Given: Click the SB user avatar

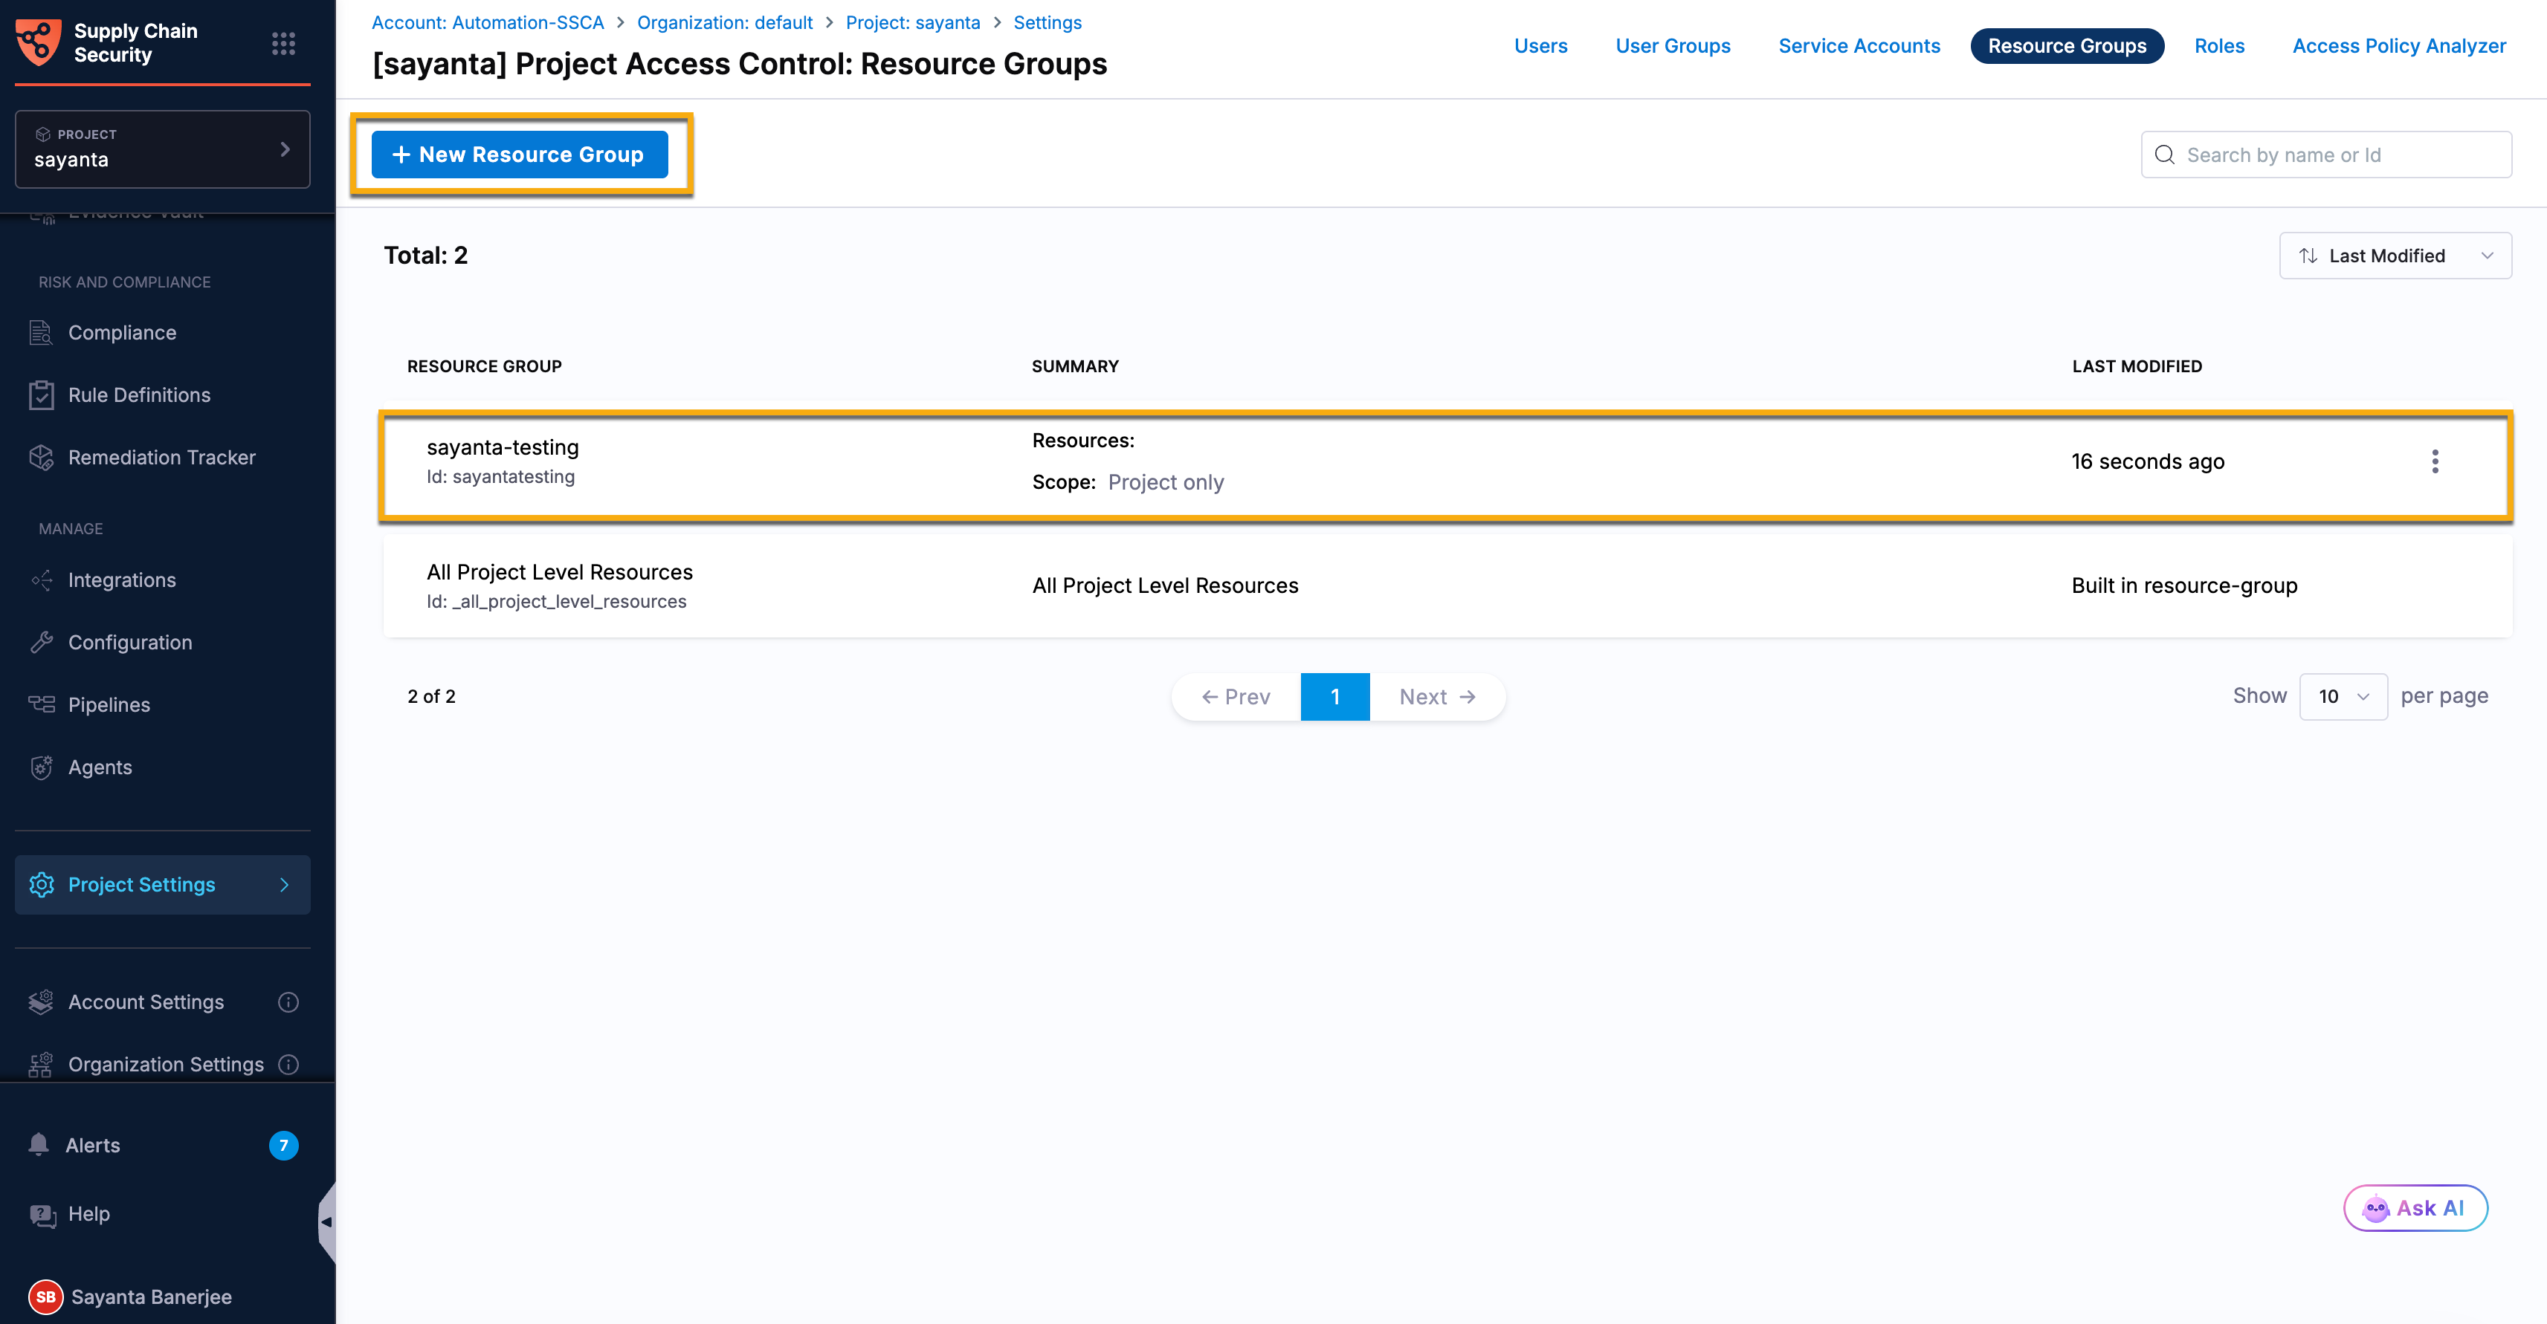Looking at the screenshot, I should (x=47, y=1297).
